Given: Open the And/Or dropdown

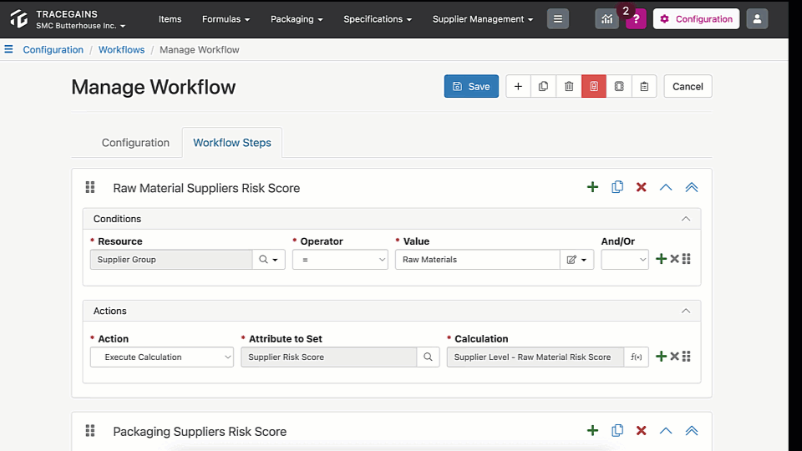Looking at the screenshot, I should click(x=625, y=259).
